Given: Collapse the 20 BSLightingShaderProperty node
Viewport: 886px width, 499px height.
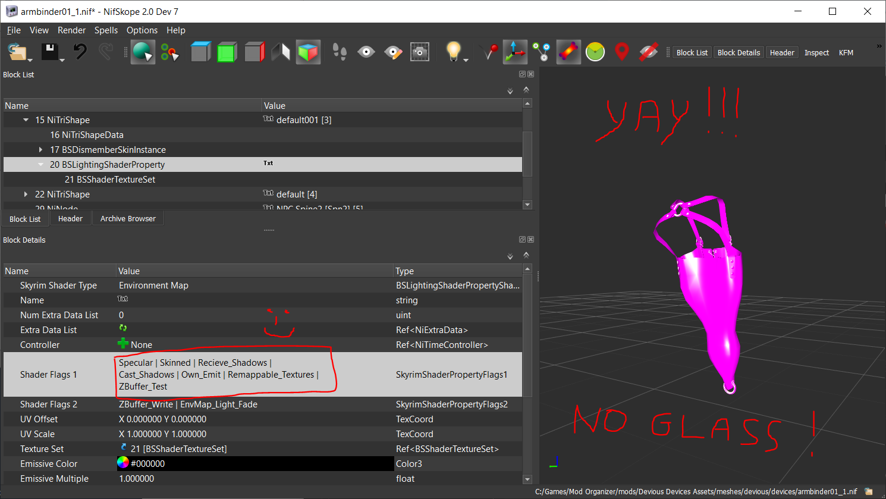Looking at the screenshot, I should [x=40, y=165].
